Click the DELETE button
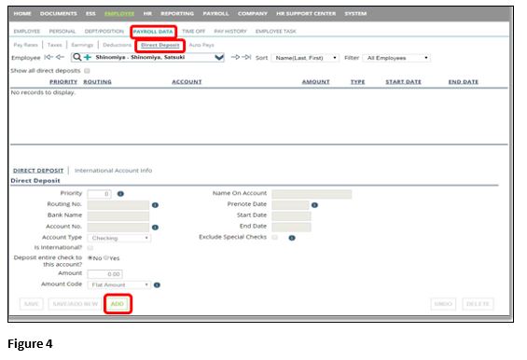527x360 pixels. (478, 304)
